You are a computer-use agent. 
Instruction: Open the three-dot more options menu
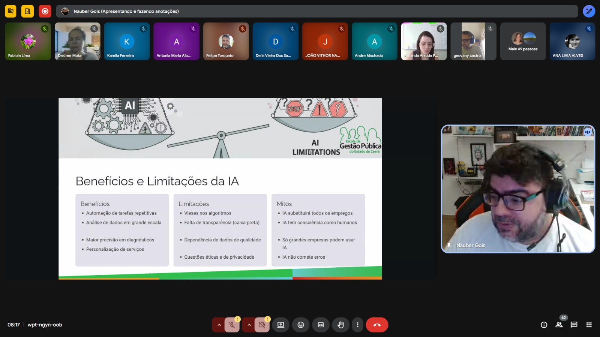(357, 325)
